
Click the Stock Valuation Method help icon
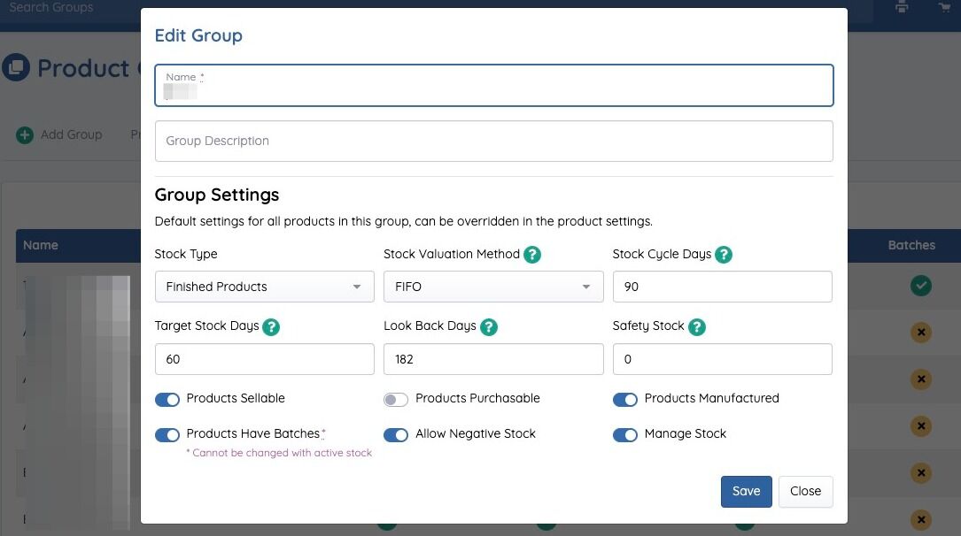coord(532,255)
